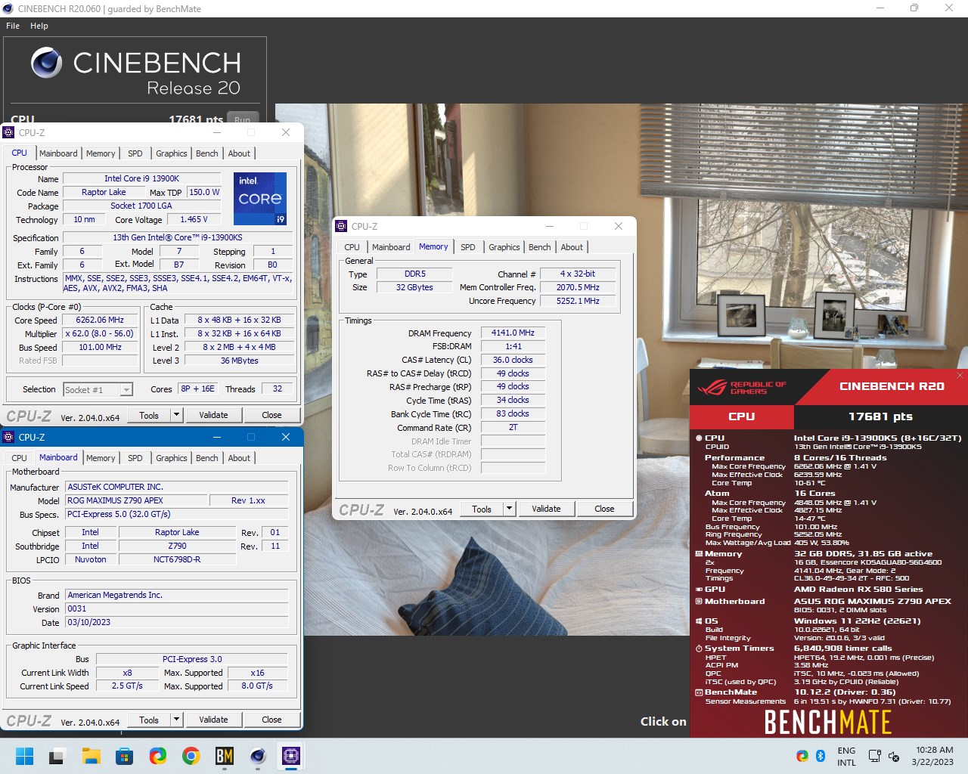Click the Bluetooth icon in the system tray
Image resolution: width=968 pixels, height=774 pixels.
click(821, 756)
